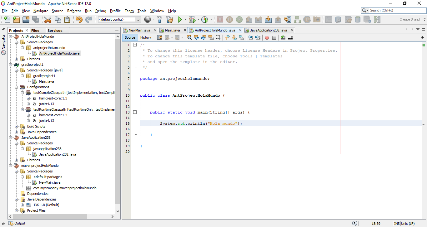This screenshot has height=227, width=427.
Task: Run the project with the green play icon
Action: click(x=181, y=19)
